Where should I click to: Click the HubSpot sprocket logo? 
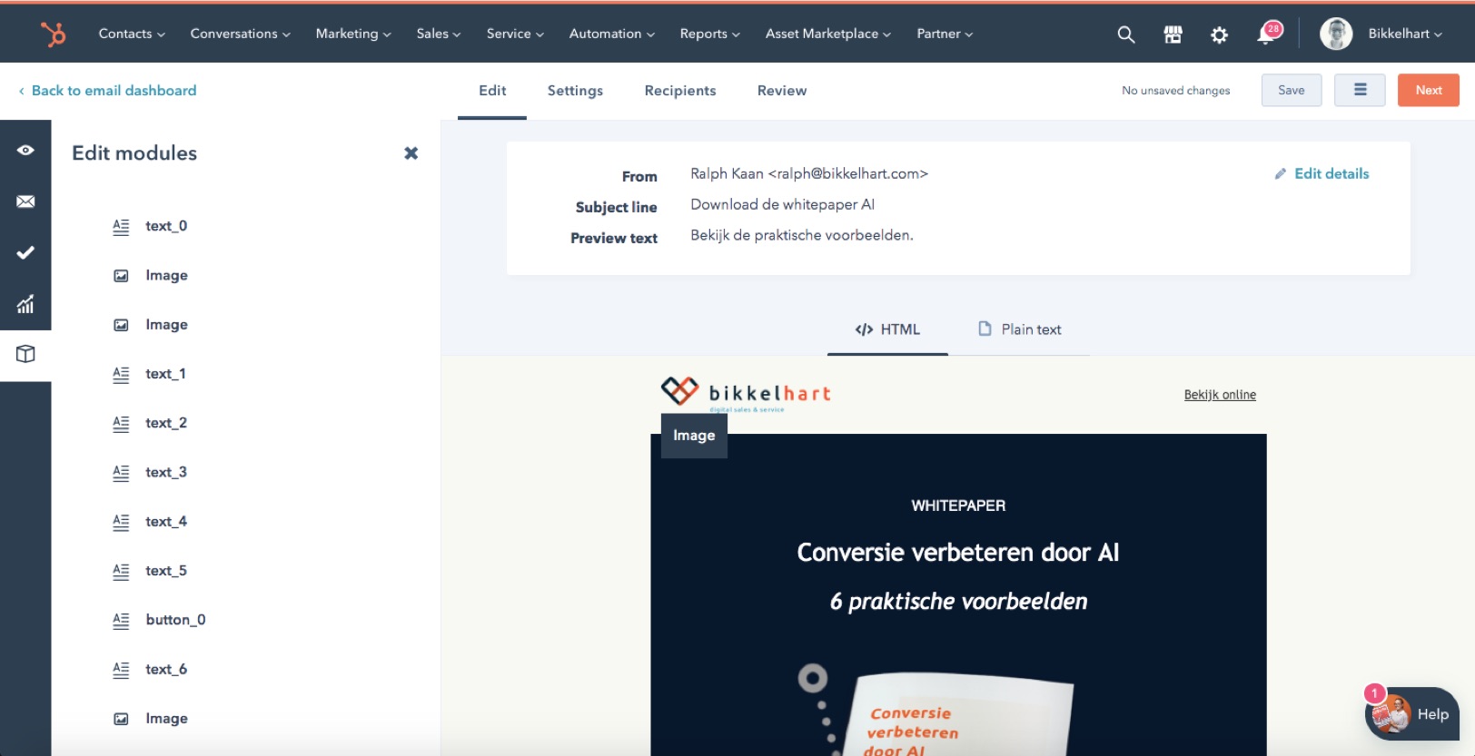click(x=53, y=34)
